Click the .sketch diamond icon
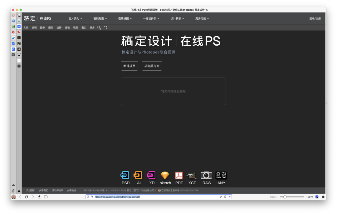This screenshot has height=214, width=337. 165,175
